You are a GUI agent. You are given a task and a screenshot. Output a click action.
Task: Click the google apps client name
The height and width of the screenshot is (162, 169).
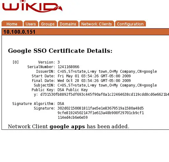pos(67,126)
